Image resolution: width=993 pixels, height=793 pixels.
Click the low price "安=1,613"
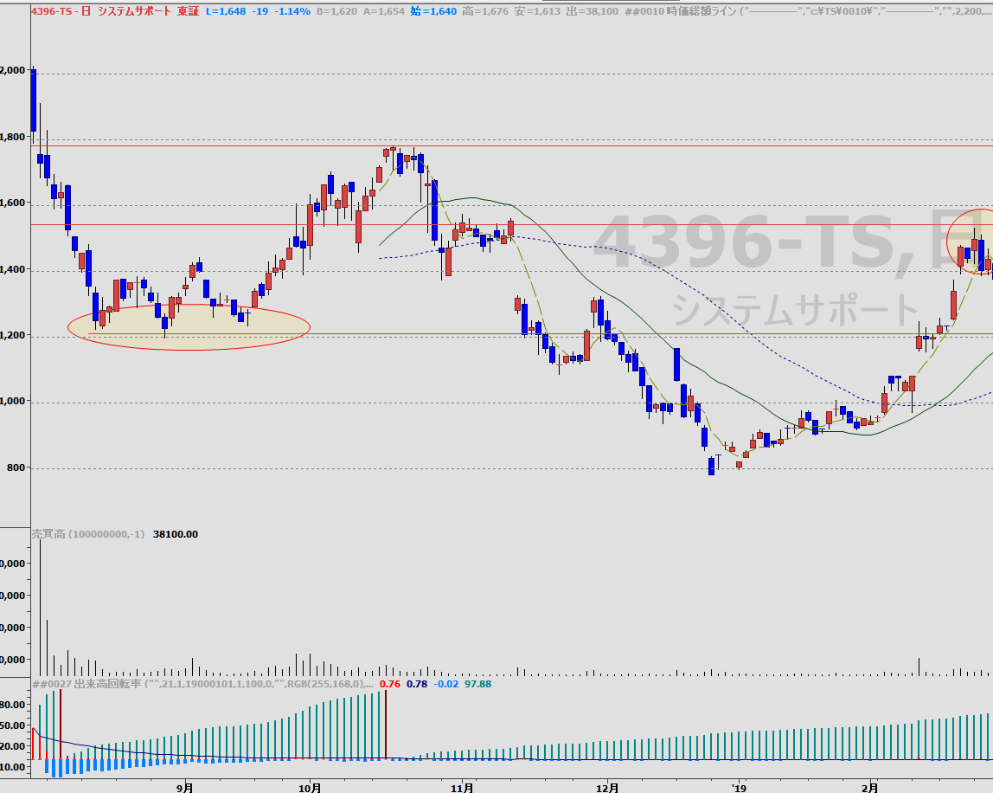(538, 11)
